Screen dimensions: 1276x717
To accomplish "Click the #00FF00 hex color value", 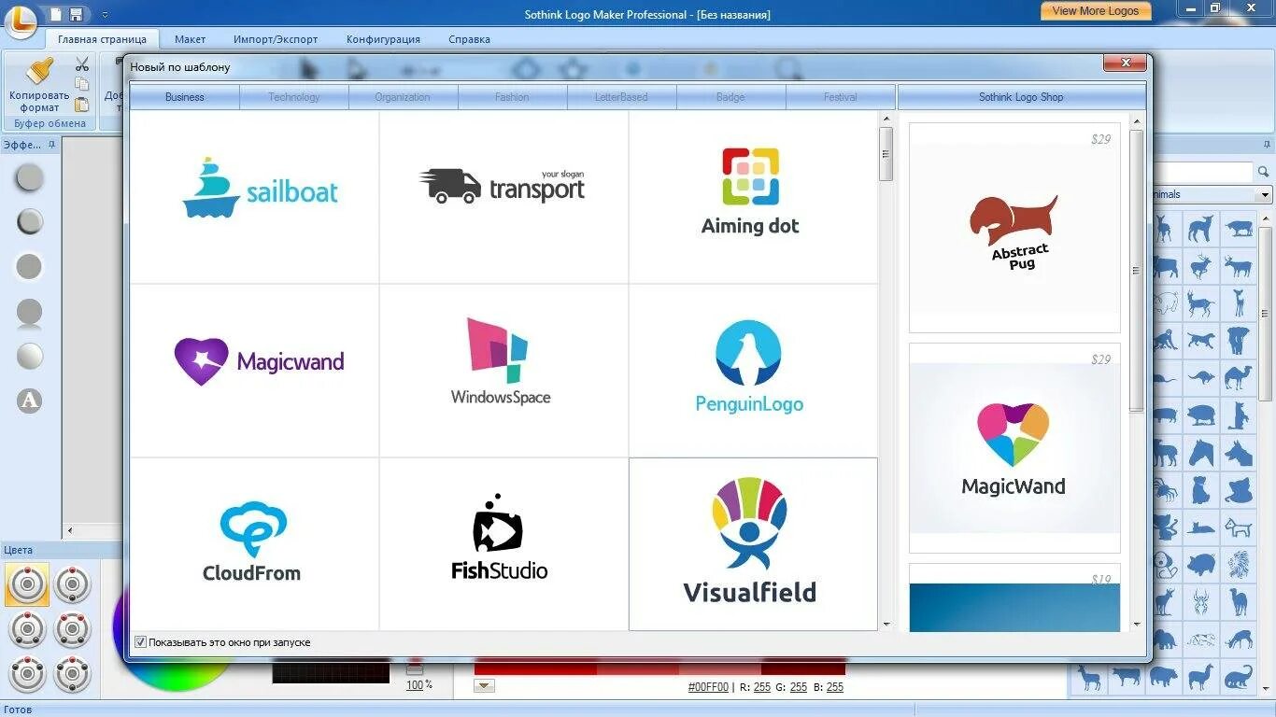I will pos(708,687).
